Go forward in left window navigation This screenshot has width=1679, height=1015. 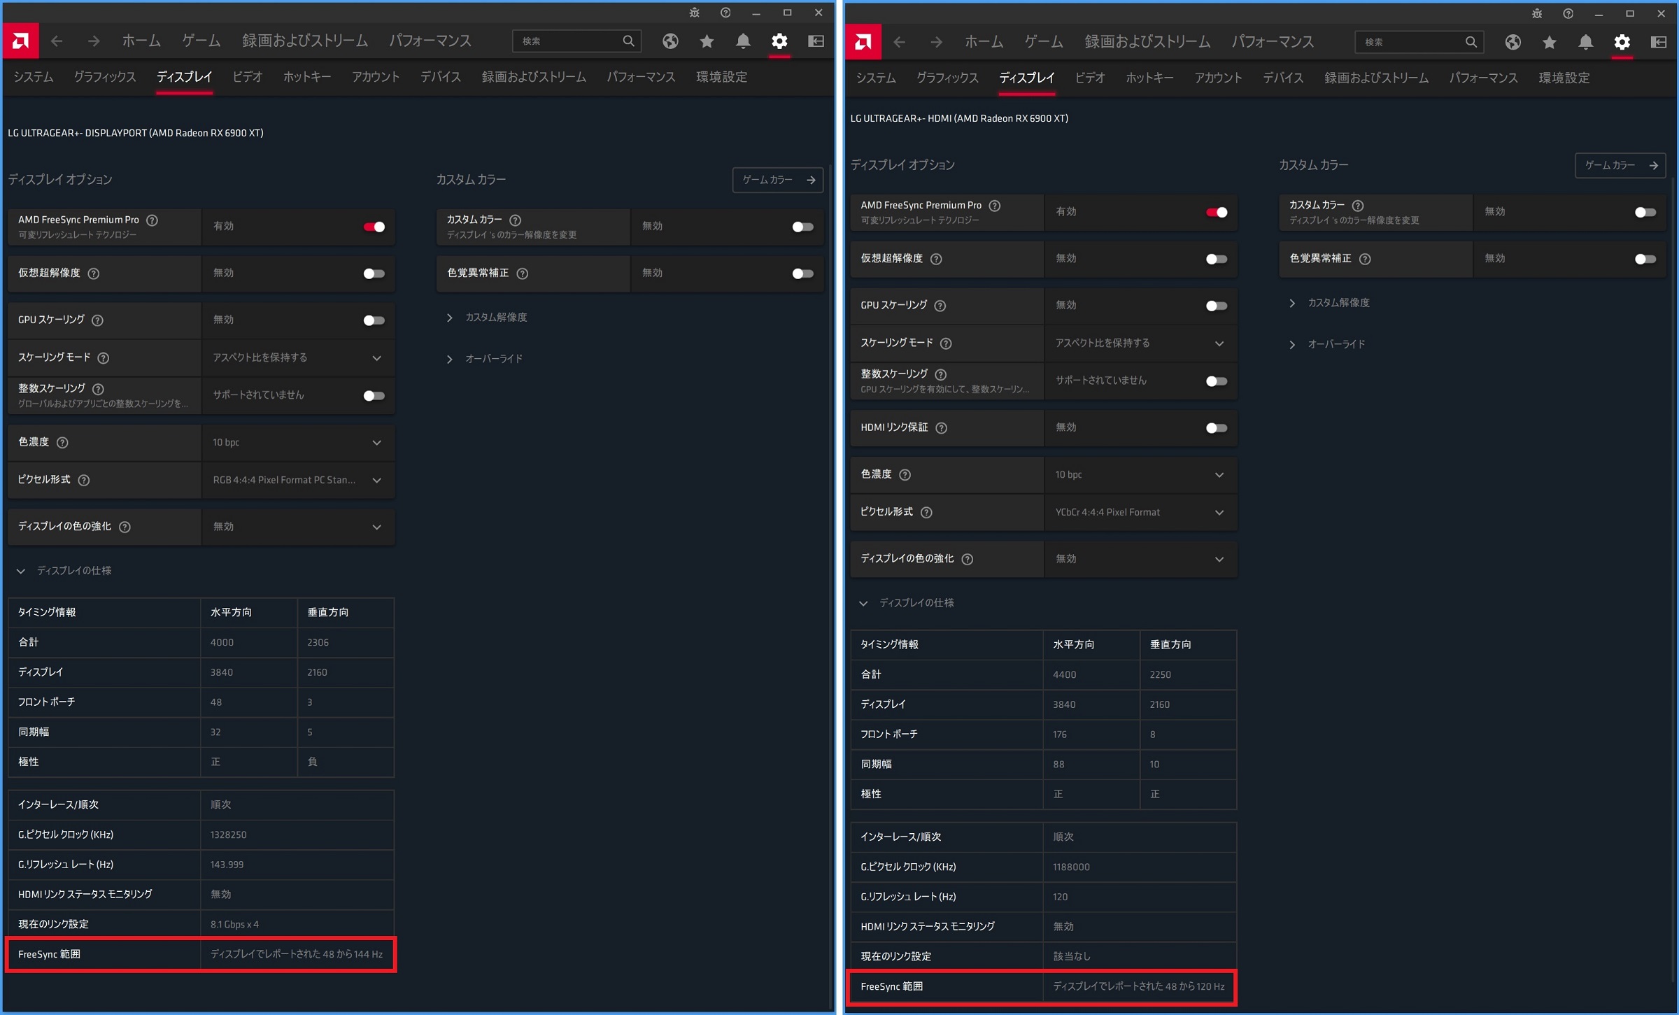point(94,41)
